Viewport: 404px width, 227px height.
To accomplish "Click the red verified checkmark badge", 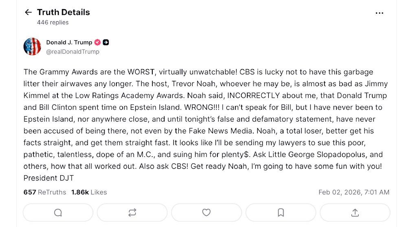I will [97, 42].
